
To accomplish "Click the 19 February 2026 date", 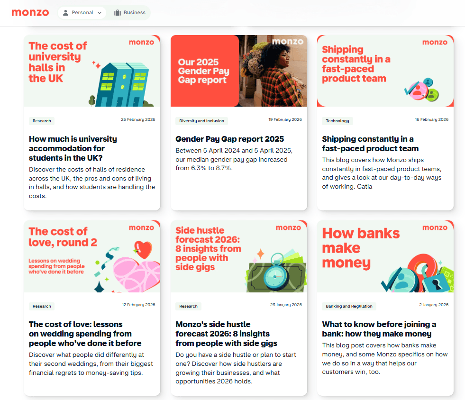I will click(285, 119).
